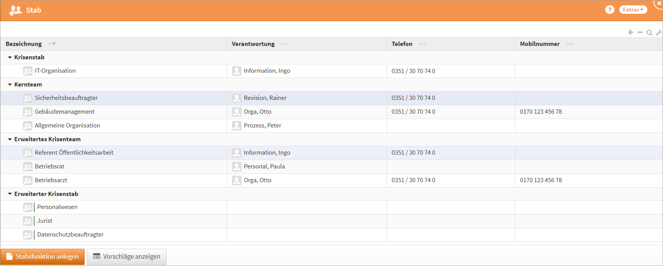Collapse the Erweiterter Krisenstab group

(x=10, y=194)
